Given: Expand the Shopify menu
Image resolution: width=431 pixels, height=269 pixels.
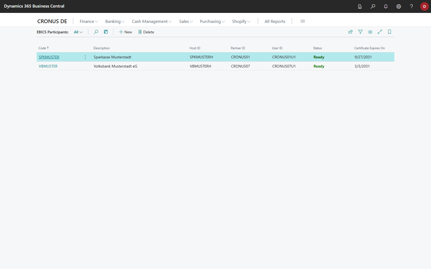Looking at the screenshot, I should [x=241, y=22].
